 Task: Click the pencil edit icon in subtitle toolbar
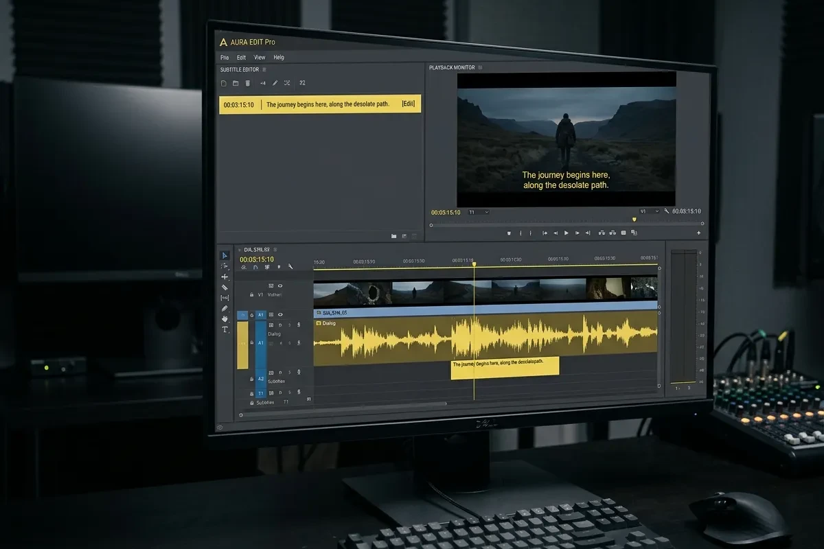[275, 83]
